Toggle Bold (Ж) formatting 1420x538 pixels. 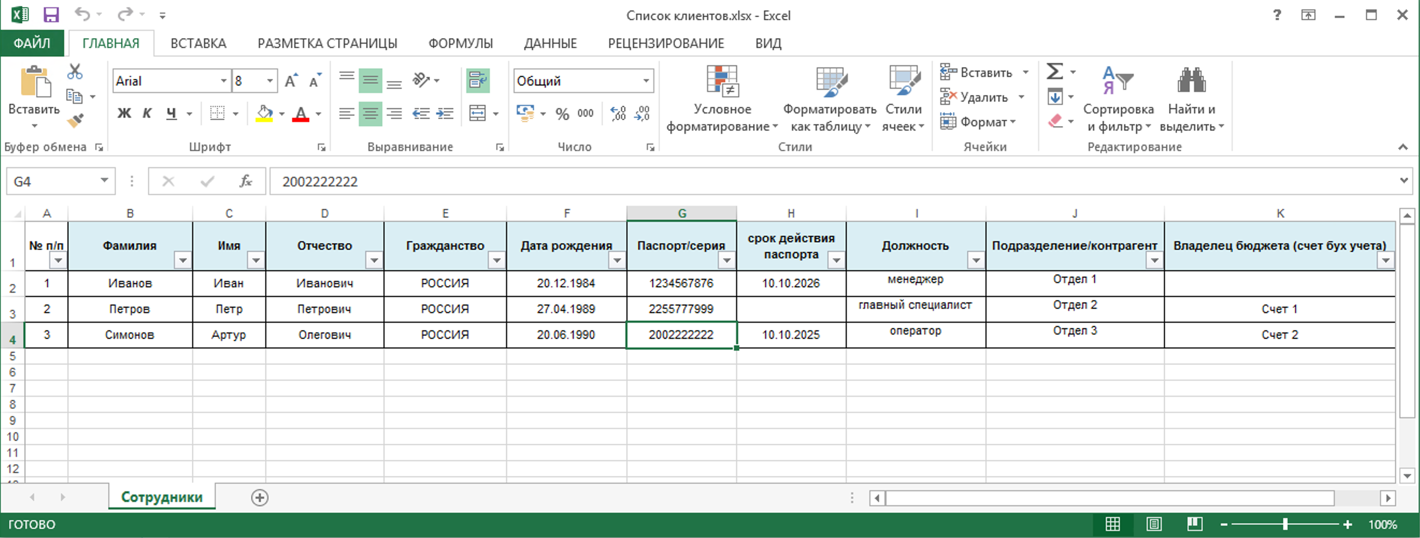(124, 113)
